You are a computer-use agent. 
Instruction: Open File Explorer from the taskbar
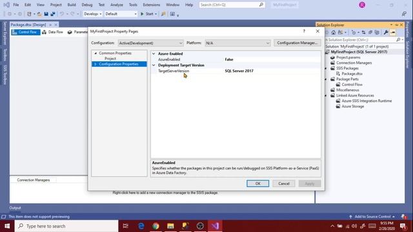(x=170, y=226)
